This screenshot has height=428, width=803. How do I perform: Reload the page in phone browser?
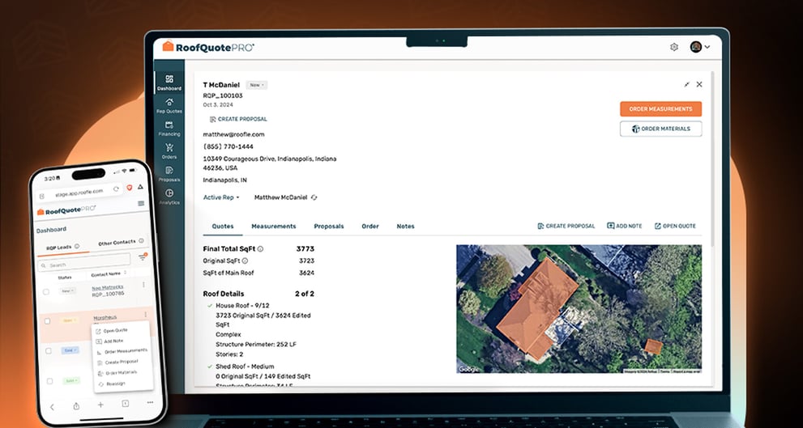116,189
